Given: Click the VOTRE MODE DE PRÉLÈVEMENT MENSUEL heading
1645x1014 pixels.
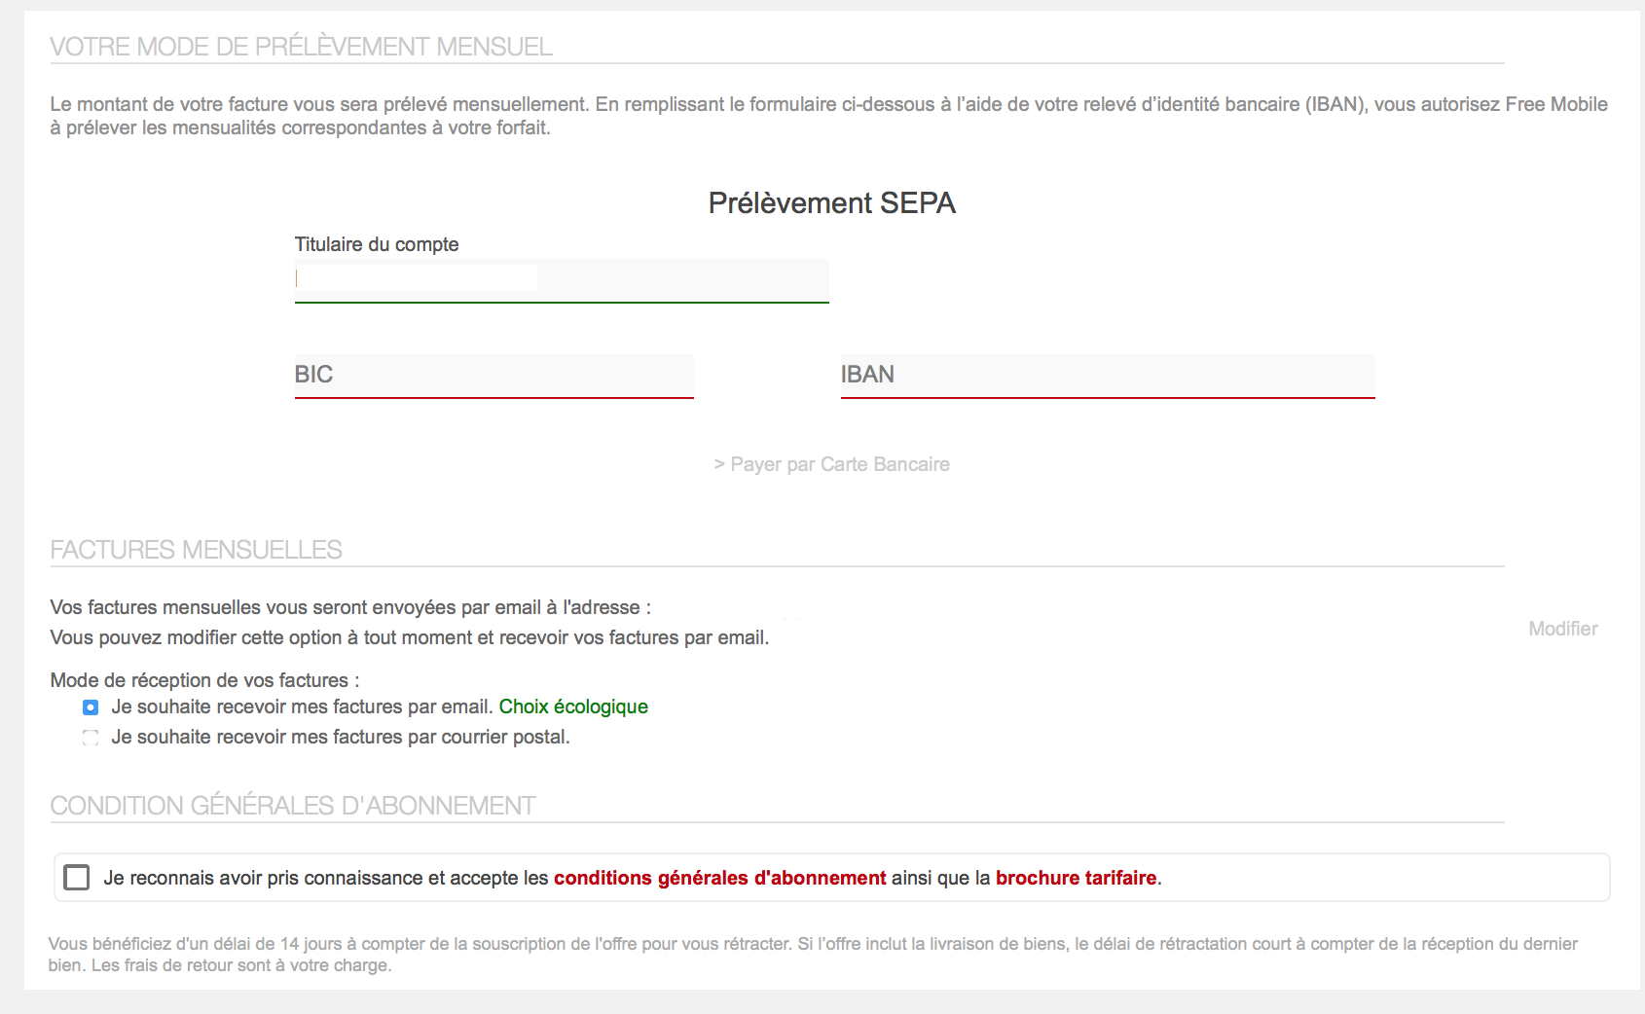Looking at the screenshot, I should (x=301, y=47).
